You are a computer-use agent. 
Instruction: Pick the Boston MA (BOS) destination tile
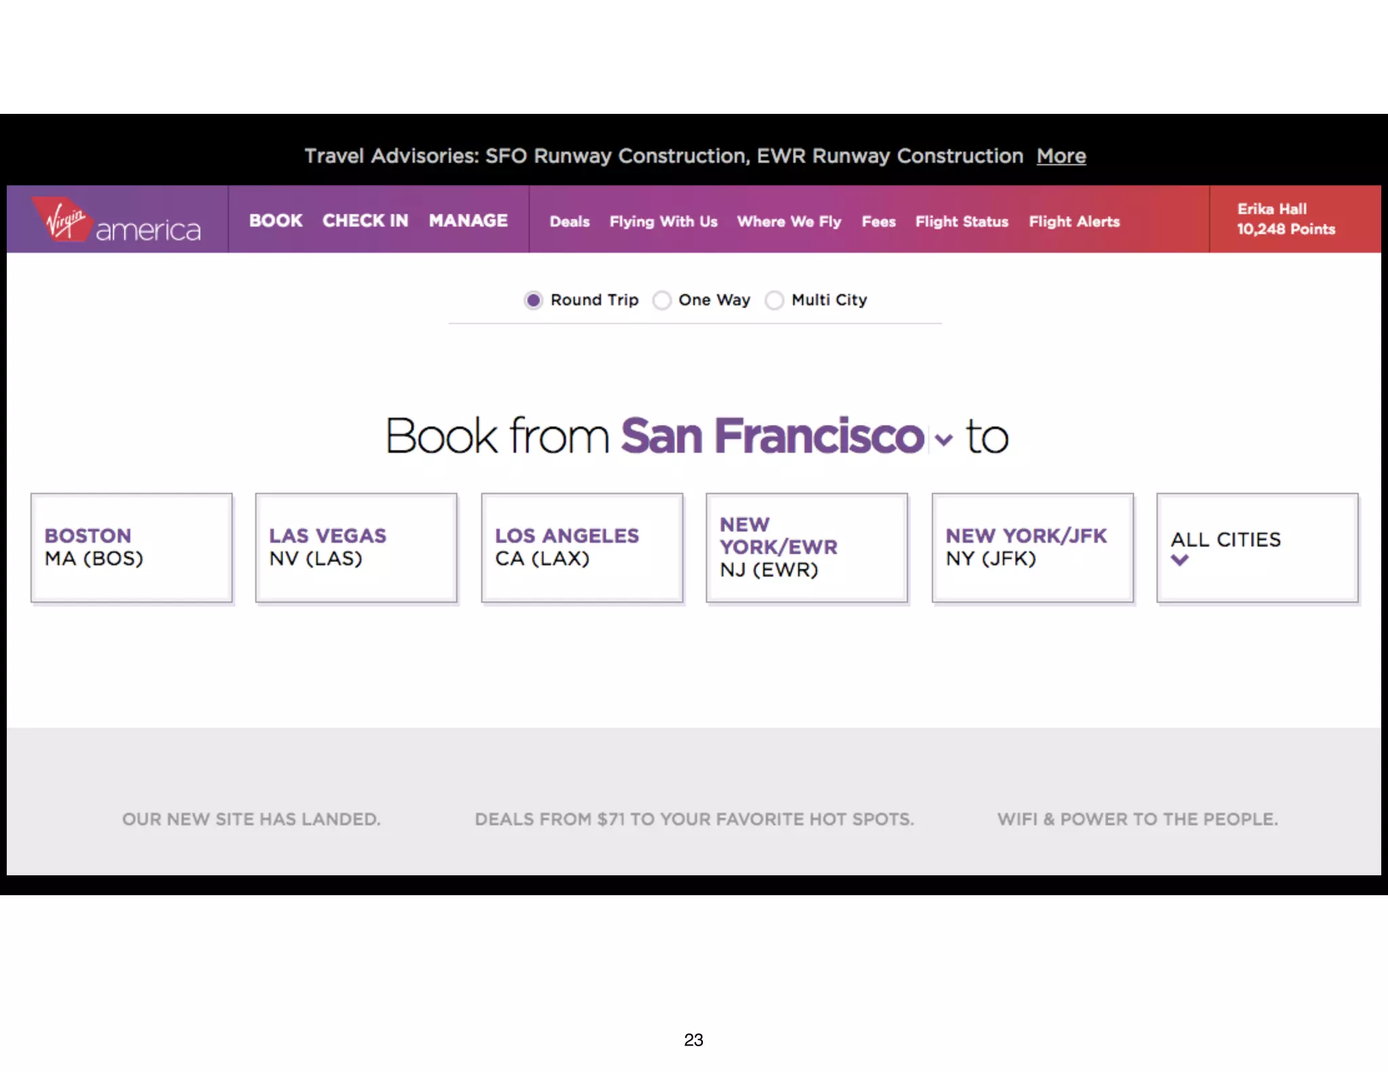[131, 548]
